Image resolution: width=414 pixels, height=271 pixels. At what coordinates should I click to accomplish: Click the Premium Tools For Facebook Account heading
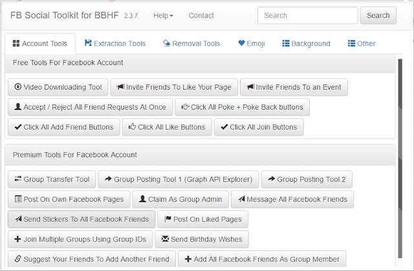(75, 155)
